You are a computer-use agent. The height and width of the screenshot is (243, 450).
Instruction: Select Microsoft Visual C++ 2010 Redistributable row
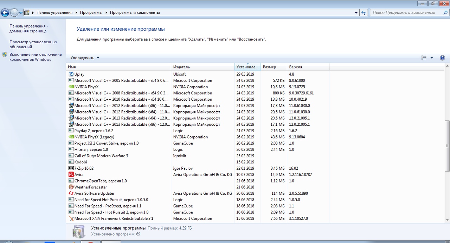198,99
